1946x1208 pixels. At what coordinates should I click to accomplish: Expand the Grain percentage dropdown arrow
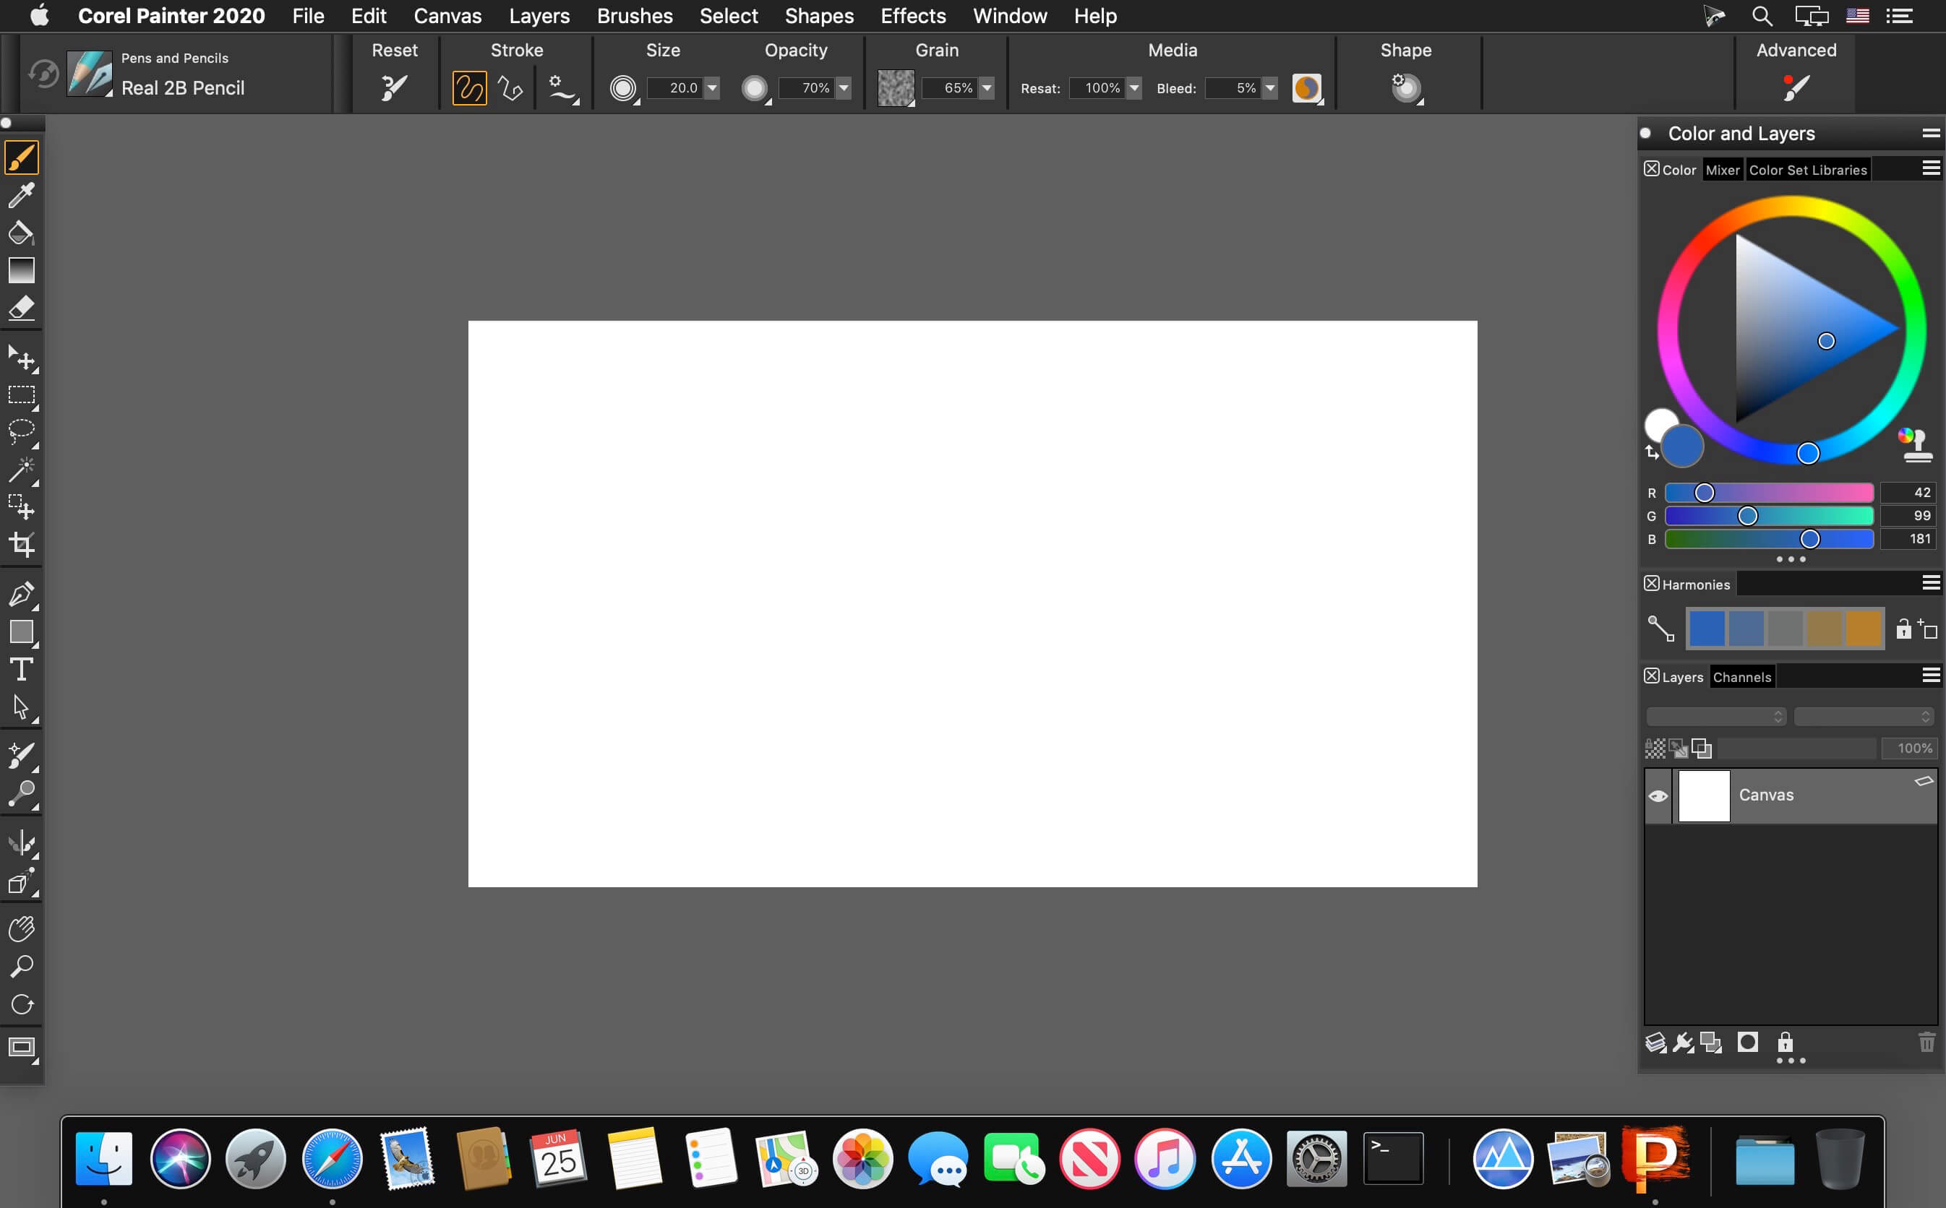tap(987, 88)
